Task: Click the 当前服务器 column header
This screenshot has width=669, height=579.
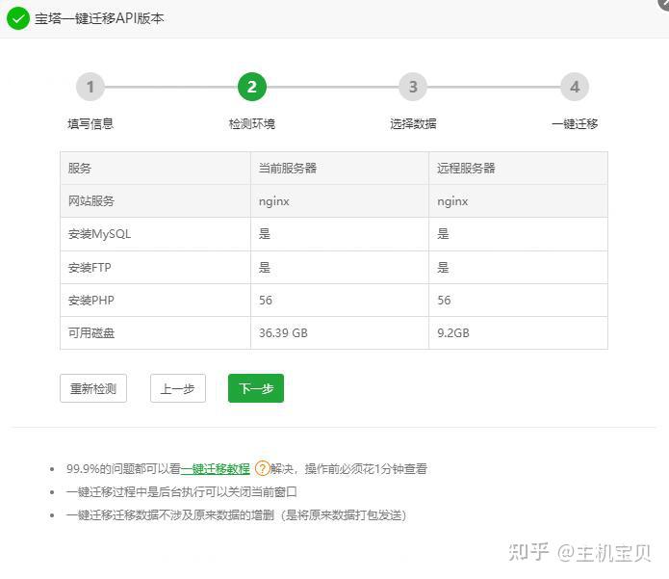Action: click(x=288, y=168)
